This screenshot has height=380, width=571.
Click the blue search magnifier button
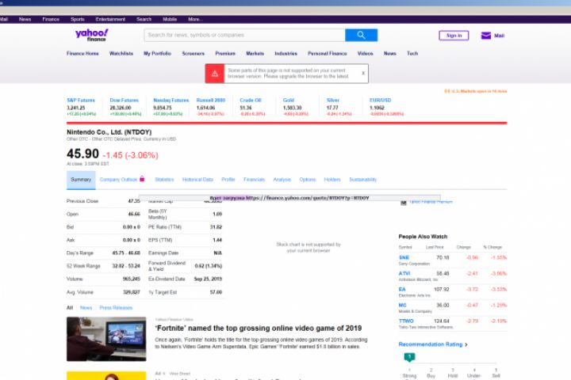[x=361, y=35]
